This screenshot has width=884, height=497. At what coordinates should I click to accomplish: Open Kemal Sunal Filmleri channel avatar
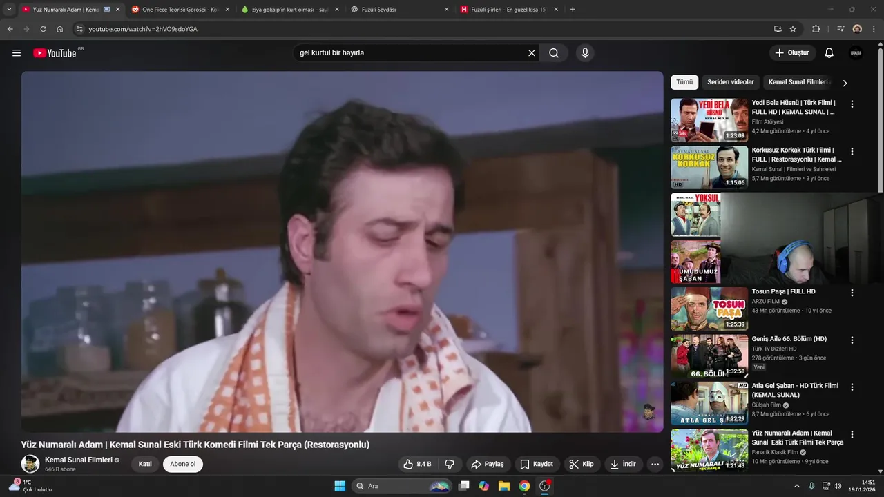click(30, 464)
